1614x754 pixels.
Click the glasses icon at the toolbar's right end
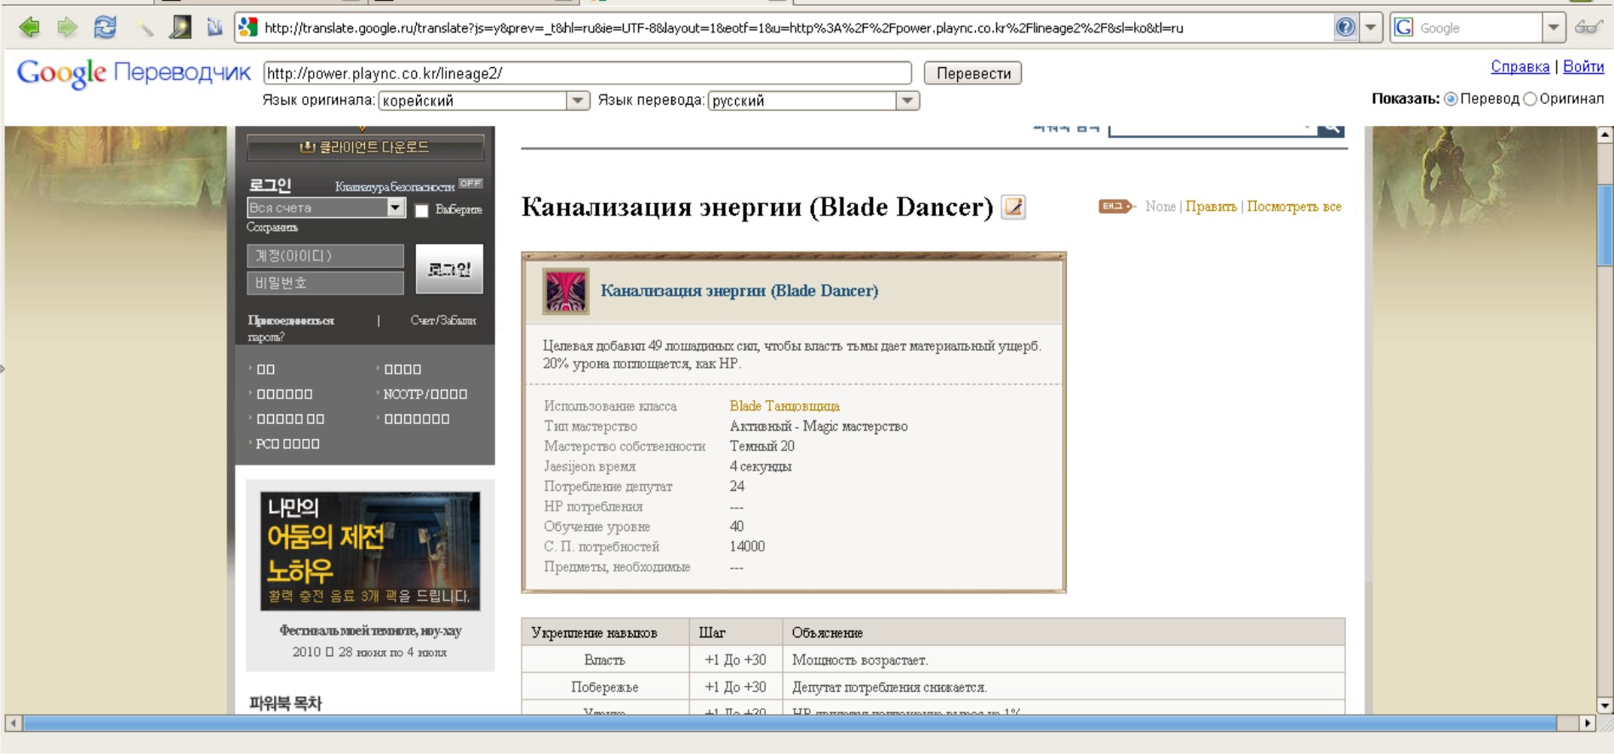1588,27
